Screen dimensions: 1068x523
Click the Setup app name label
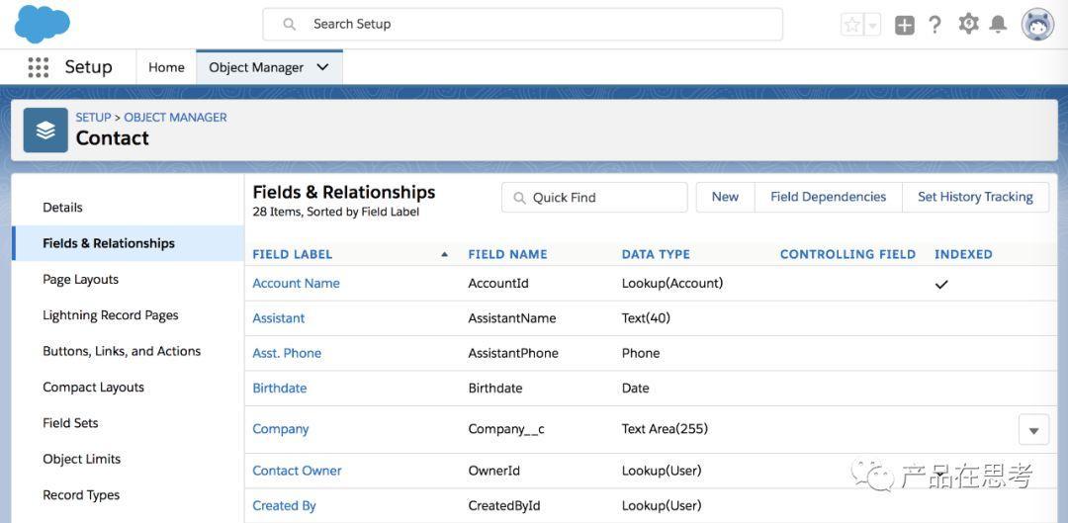point(89,67)
